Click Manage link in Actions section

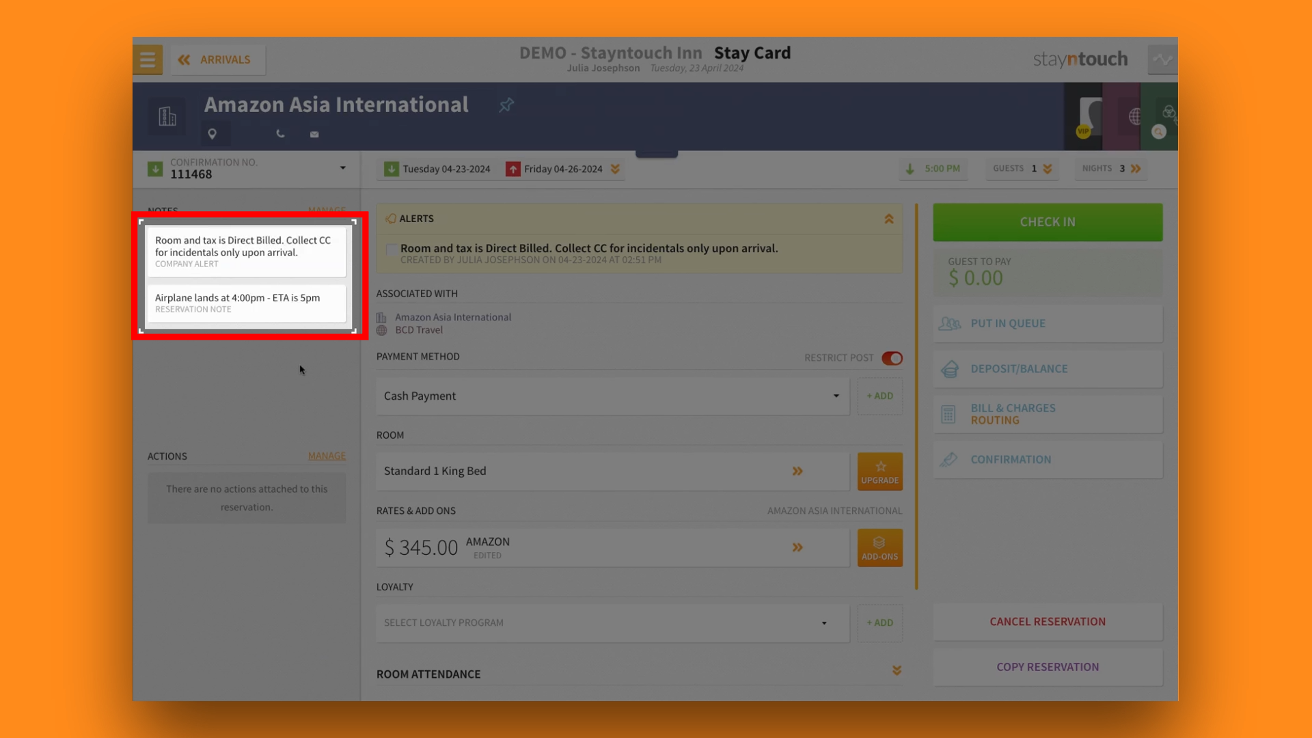[x=327, y=456]
